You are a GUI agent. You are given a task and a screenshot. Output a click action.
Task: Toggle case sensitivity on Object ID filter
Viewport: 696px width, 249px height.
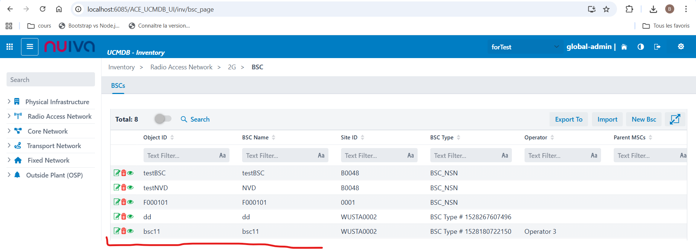coord(222,155)
